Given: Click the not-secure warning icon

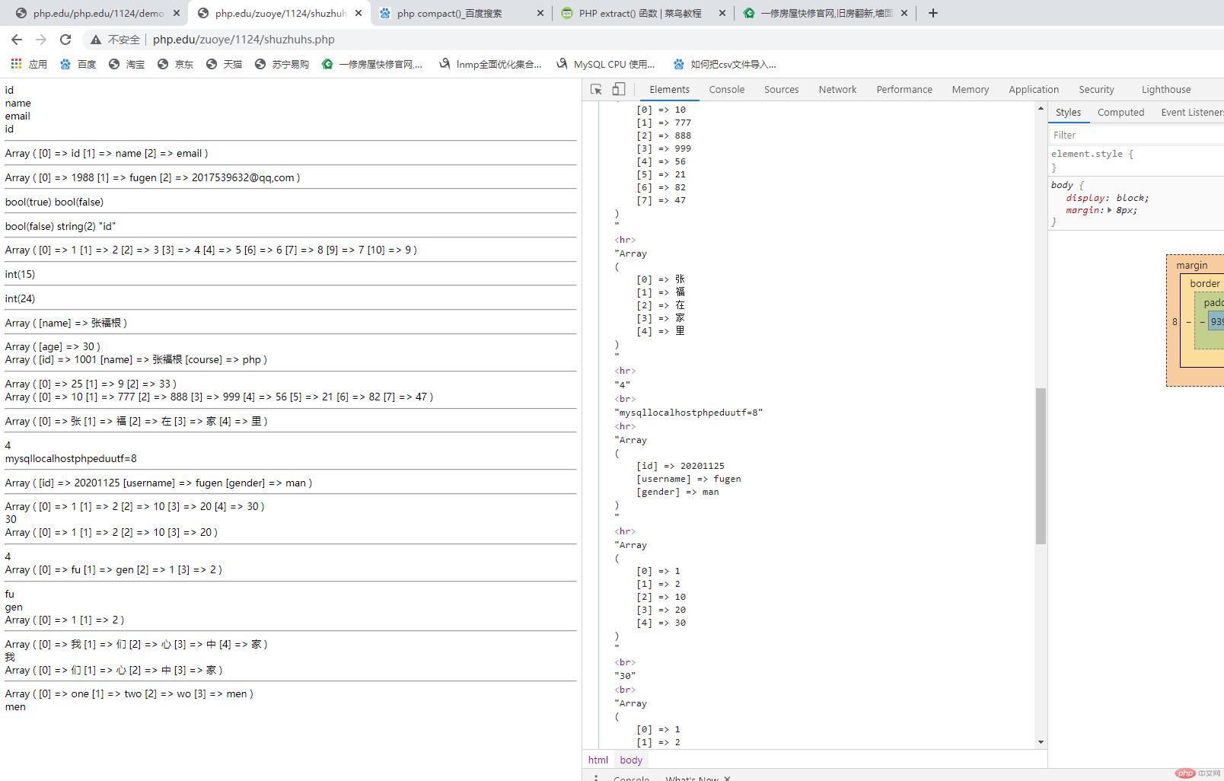Looking at the screenshot, I should [96, 40].
